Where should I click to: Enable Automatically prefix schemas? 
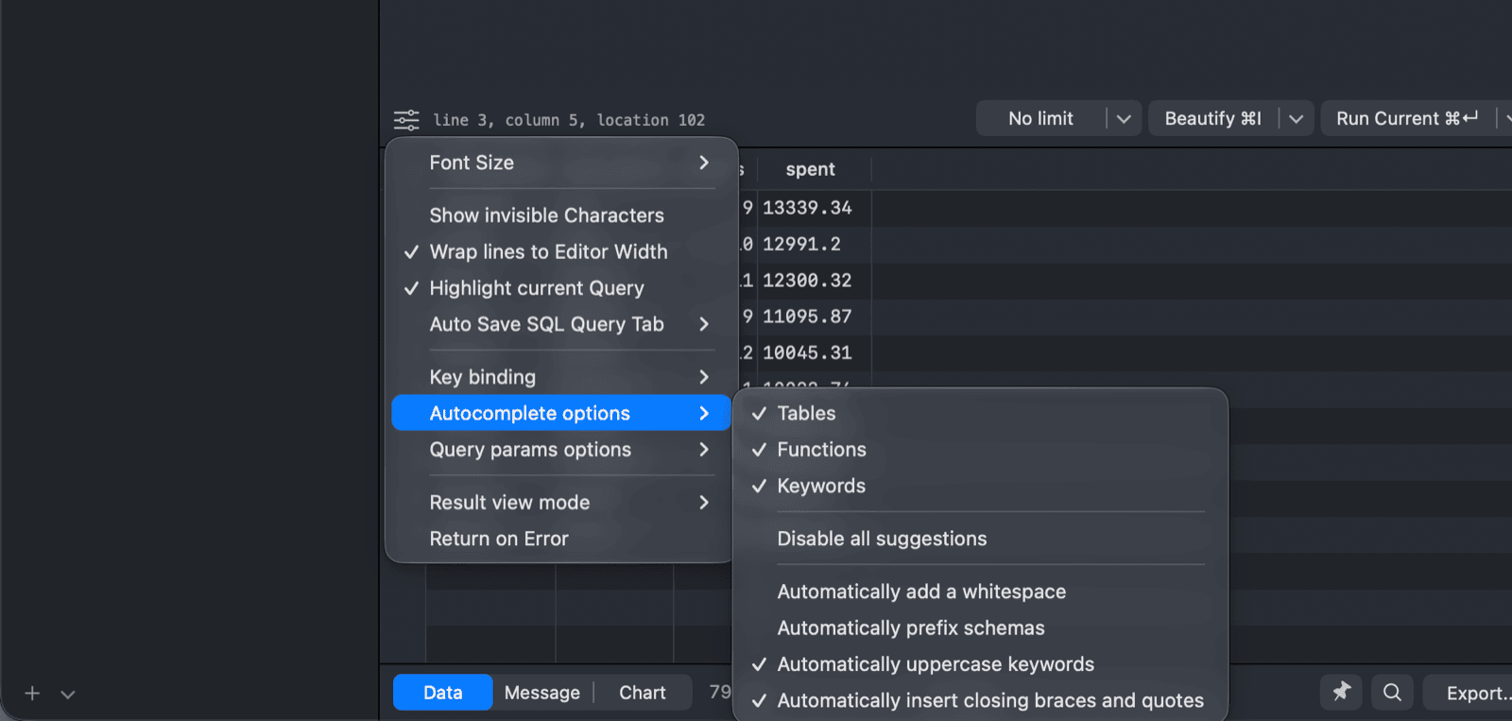click(981, 628)
